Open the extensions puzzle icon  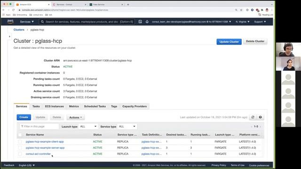tap(262, 10)
